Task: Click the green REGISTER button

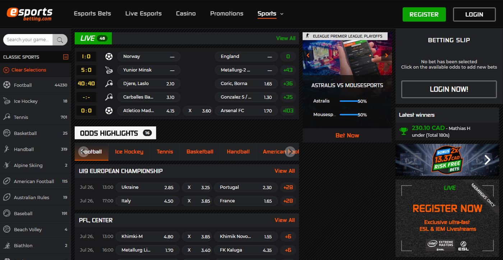Action: tap(424, 14)
